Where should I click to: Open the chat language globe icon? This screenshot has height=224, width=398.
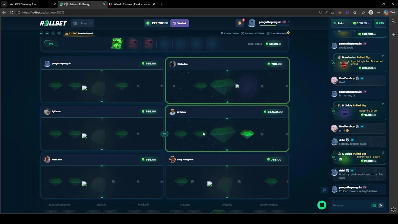374,205
